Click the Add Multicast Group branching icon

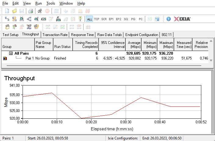(x=29, y=19)
